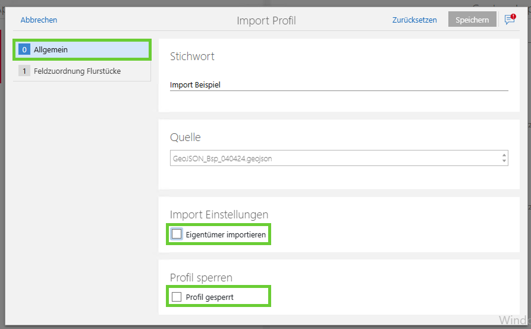The image size is (531, 329).
Task: Click the Profil sperren heading
Action: tap(201, 278)
